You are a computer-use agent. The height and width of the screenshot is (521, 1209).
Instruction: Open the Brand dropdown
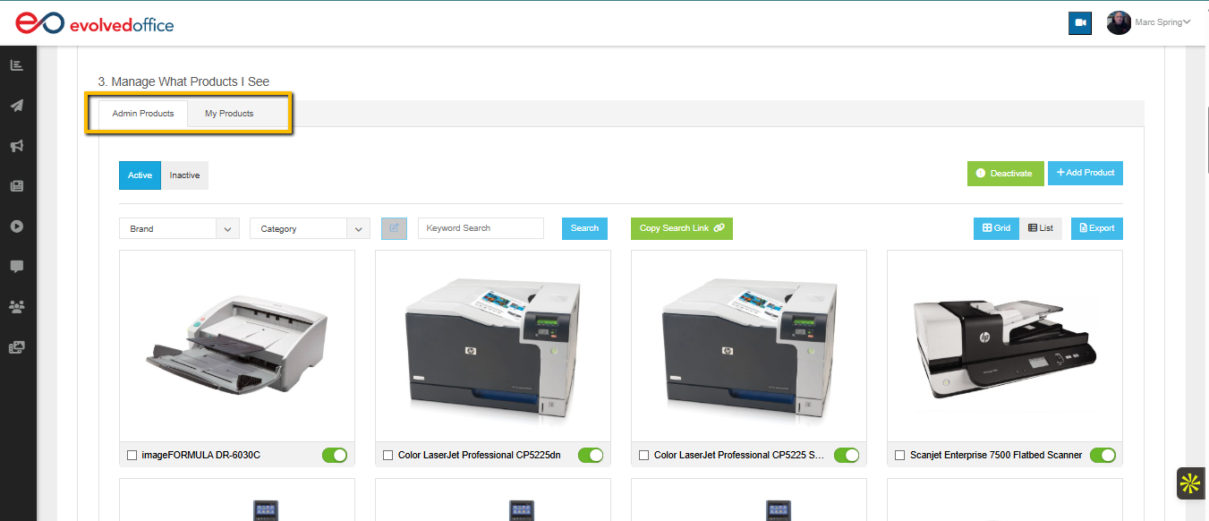[x=179, y=228]
